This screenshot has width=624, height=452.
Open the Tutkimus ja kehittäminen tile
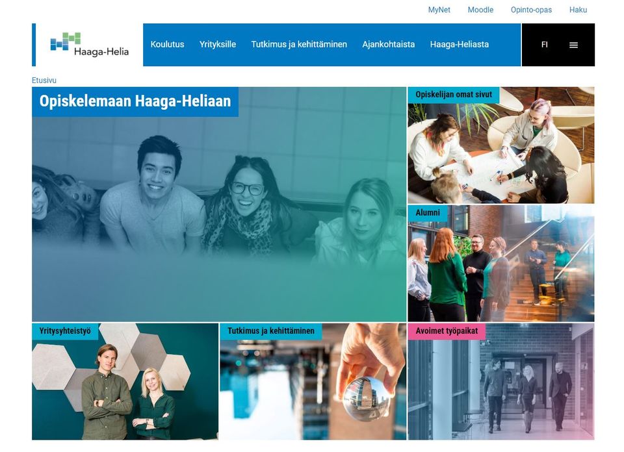pos(314,383)
